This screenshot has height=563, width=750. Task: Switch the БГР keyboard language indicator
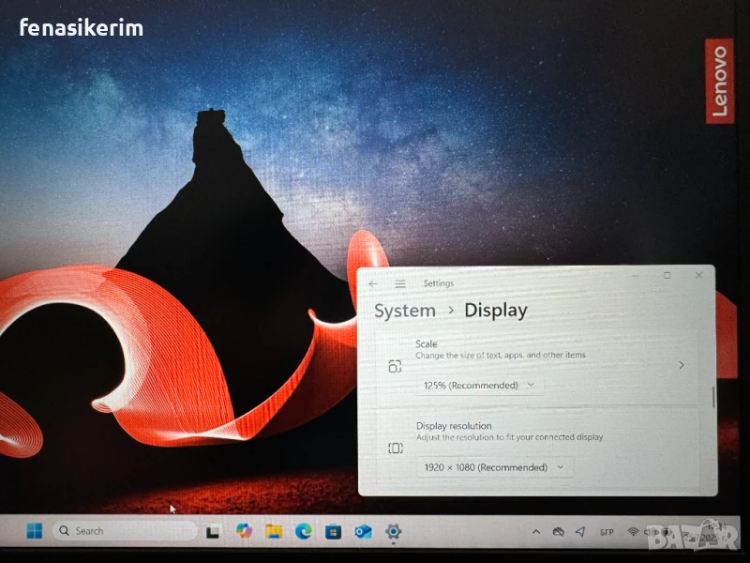point(607,532)
